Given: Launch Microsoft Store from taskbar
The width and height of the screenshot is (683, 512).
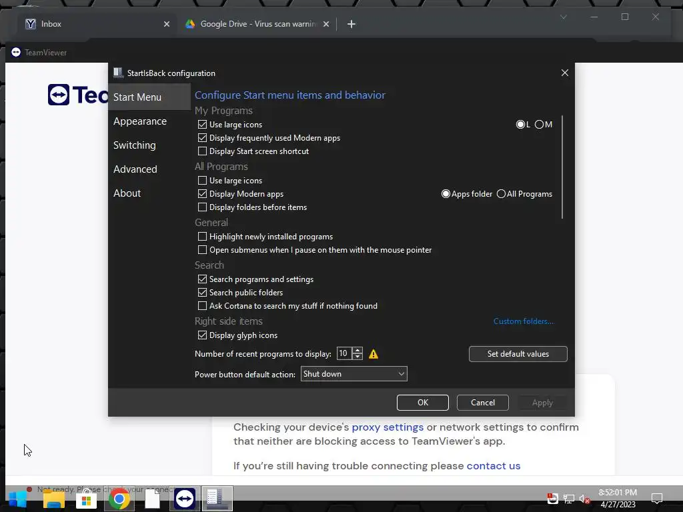Looking at the screenshot, I should 86,499.
